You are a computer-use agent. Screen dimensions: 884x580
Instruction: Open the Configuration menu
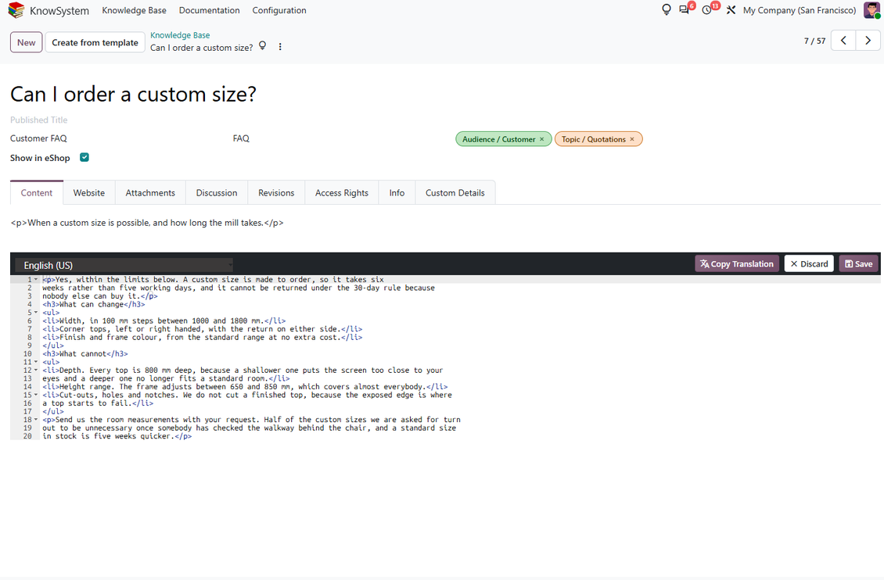[279, 10]
